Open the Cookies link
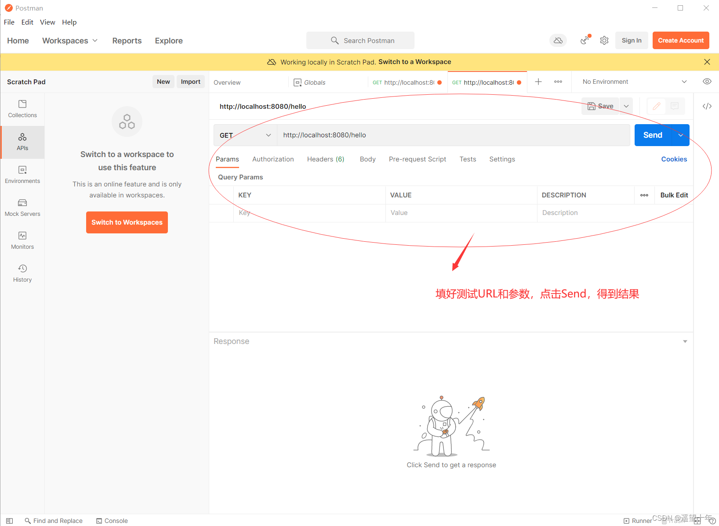The image size is (719, 526). 674,159
